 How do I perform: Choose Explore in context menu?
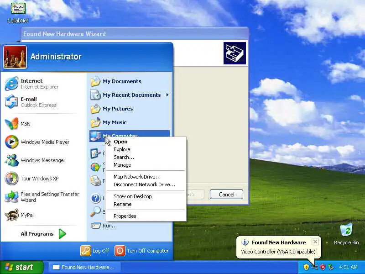(x=146, y=149)
